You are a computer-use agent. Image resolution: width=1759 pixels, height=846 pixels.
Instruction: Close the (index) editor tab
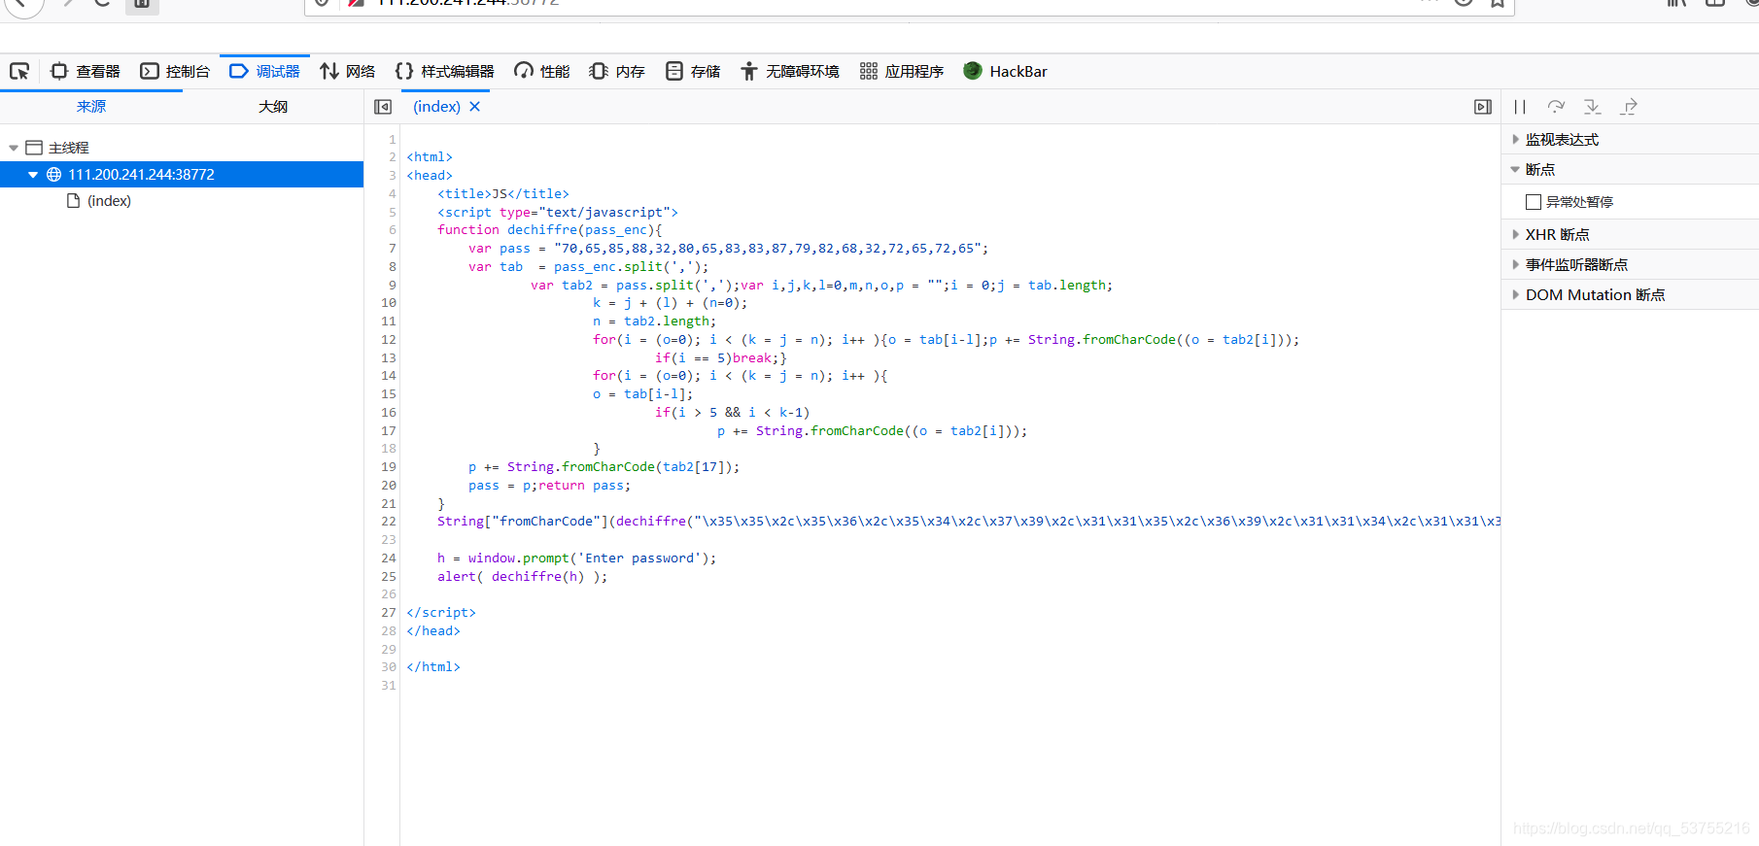475,107
